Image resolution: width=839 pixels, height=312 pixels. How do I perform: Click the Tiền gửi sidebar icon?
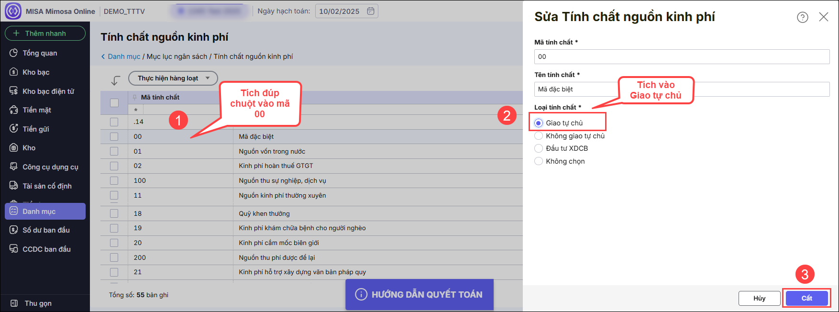point(14,129)
